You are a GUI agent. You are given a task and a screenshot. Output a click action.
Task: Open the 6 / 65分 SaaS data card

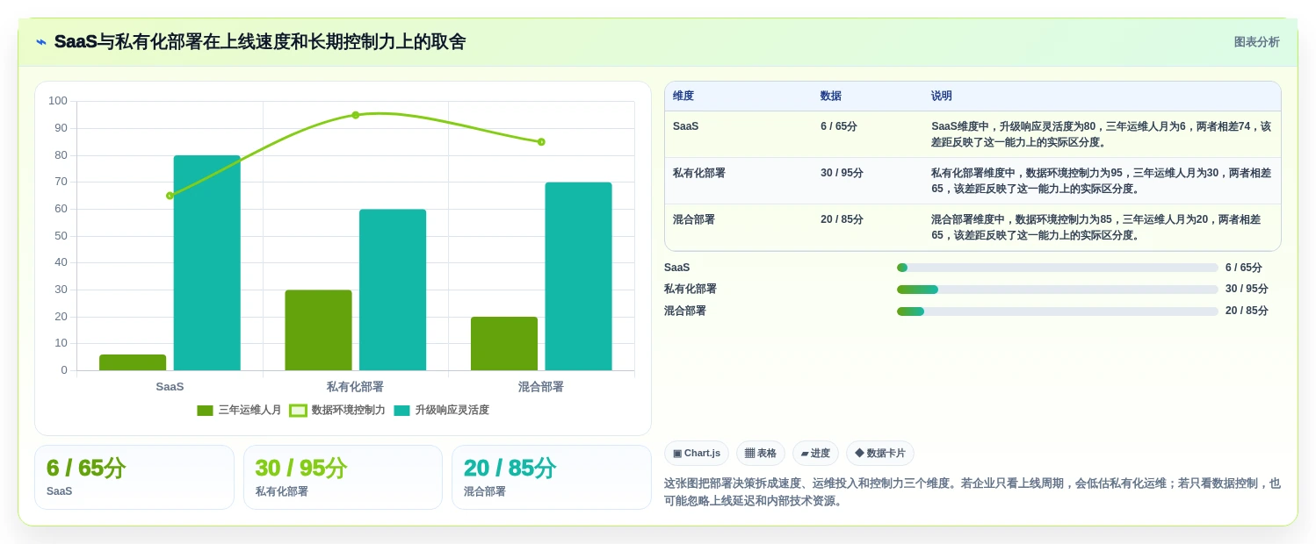(134, 477)
